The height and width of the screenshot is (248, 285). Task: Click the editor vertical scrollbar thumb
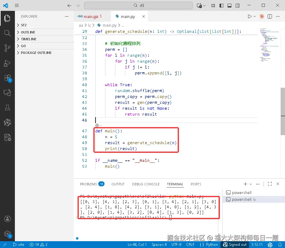point(283,111)
